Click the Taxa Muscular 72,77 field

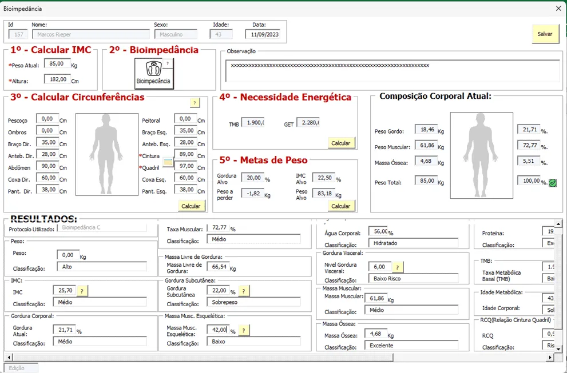[x=218, y=228]
